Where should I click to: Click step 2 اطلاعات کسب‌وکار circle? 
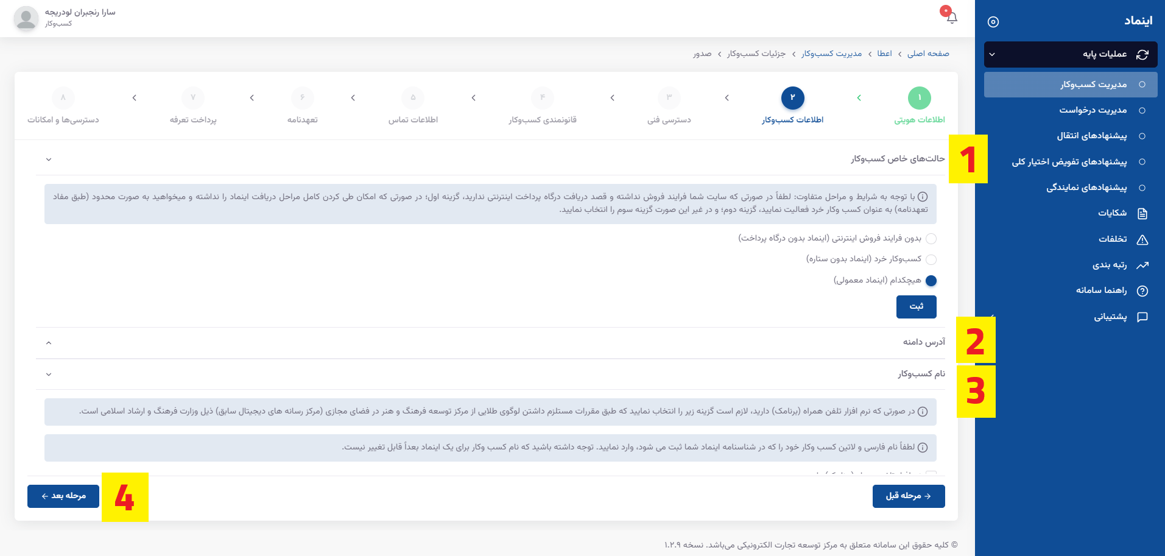point(792,97)
